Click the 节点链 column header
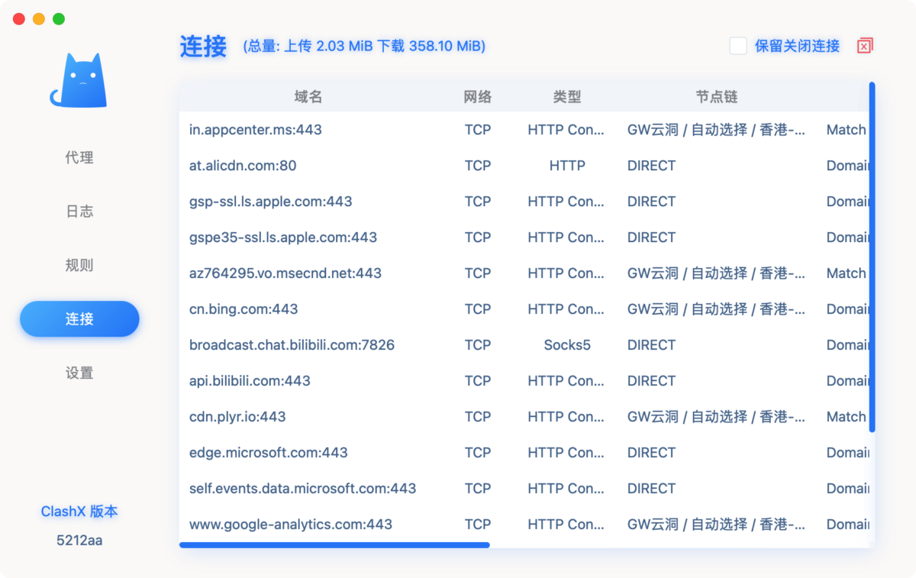 tap(717, 97)
